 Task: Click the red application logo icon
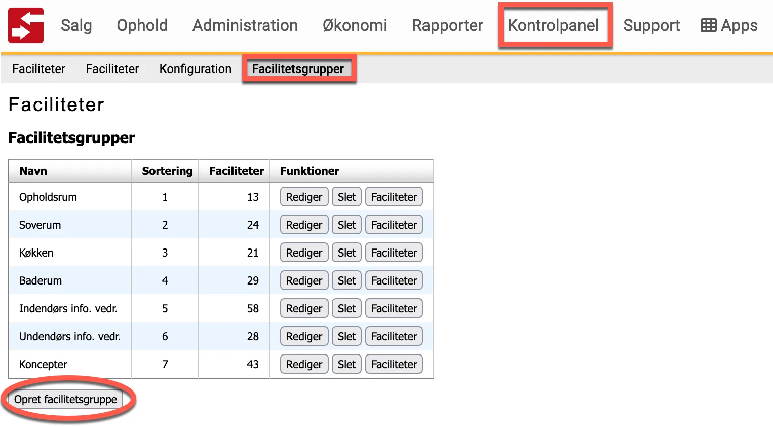(x=25, y=25)
